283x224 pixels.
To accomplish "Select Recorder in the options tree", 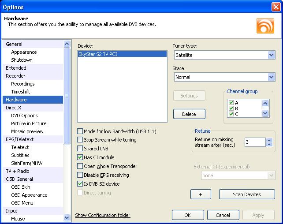I will pos(15,76).
